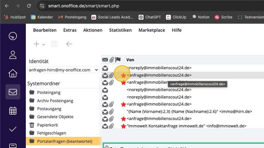Open the Papierkorb folder

[47, 125]
